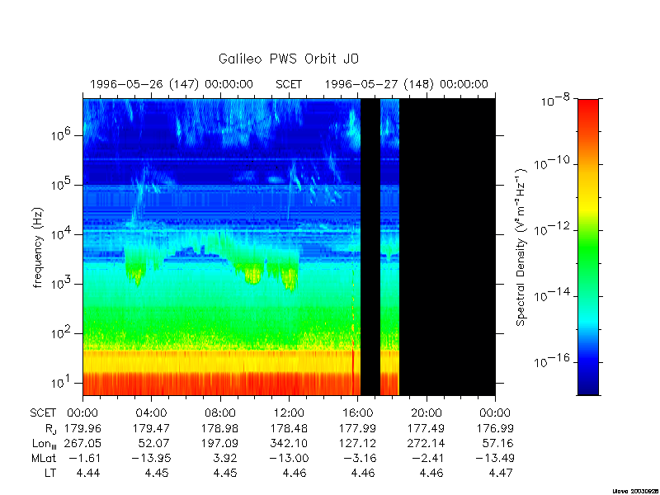Click the 10^-8 colorbar tick label
660x495 pixels.
(554, 100)
